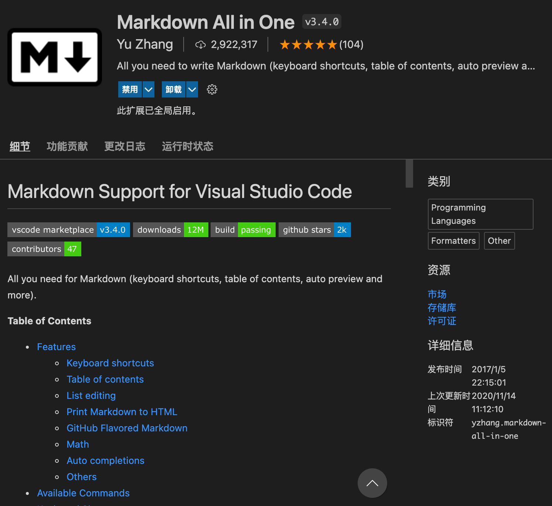Open the 存储库 repository link

tap(442, 307)
